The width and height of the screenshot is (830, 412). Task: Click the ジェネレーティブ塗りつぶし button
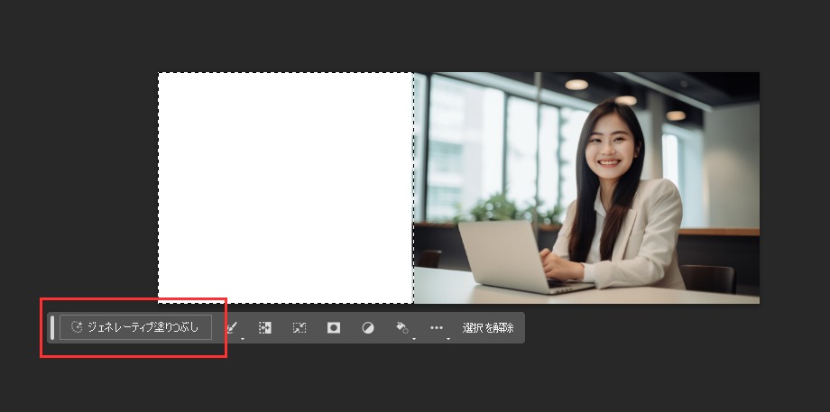[x=135, y=327]
